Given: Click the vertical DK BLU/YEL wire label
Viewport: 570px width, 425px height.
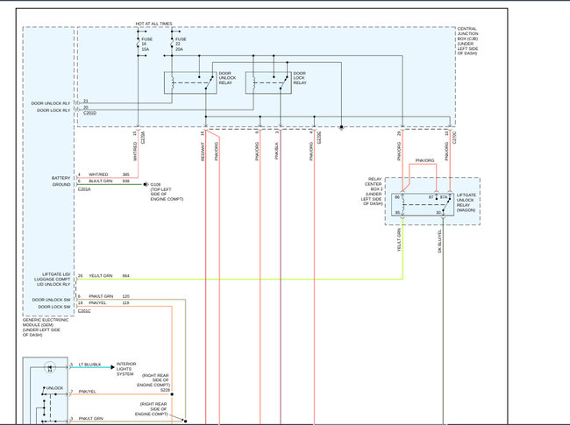Looking at the screenshot, I should click(439, 242).
